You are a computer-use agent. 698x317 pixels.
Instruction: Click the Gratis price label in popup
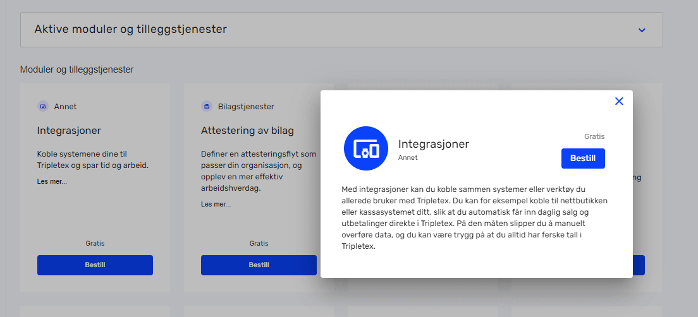(x=594, y=136)
